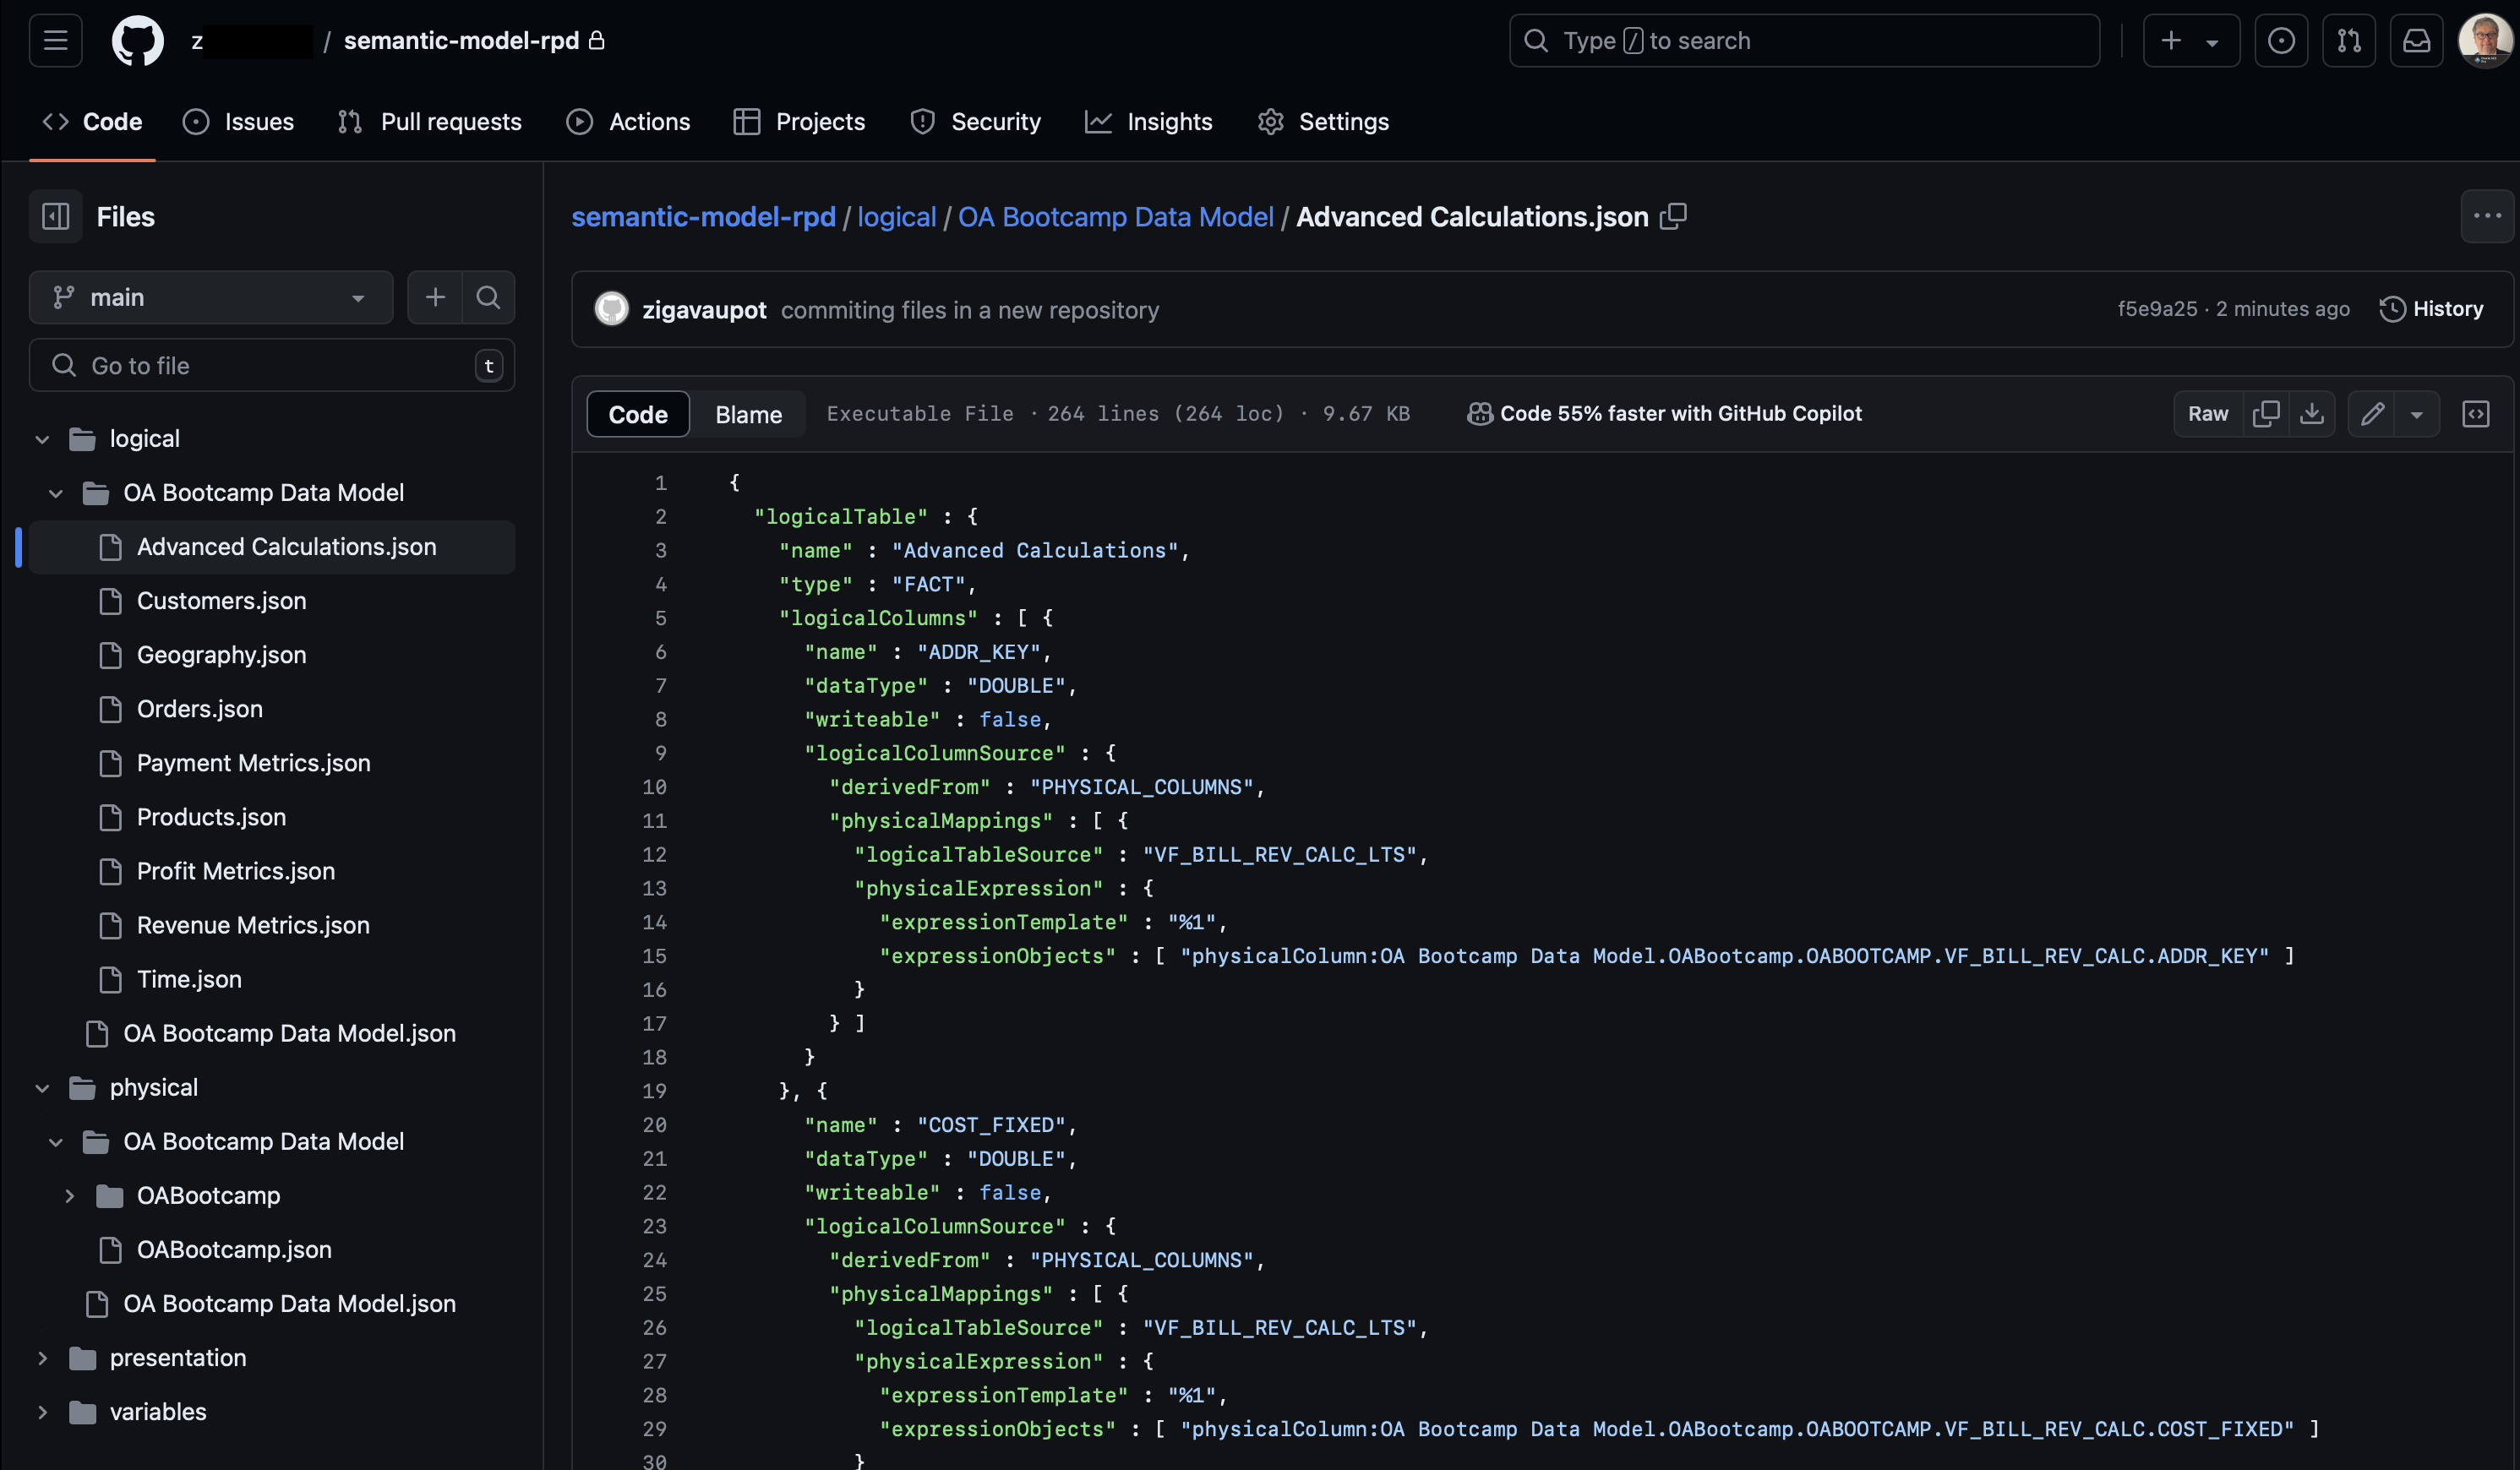Screen dimensions: 2520x1470
Task: Open Geography.json file
Action: click(x=221, y=655)
